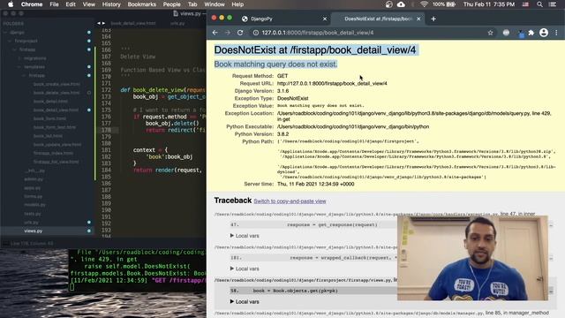Screen dimensions: 565x318
Task: Click Sublime tab navigation arrows
Action: tap(101, 23)
